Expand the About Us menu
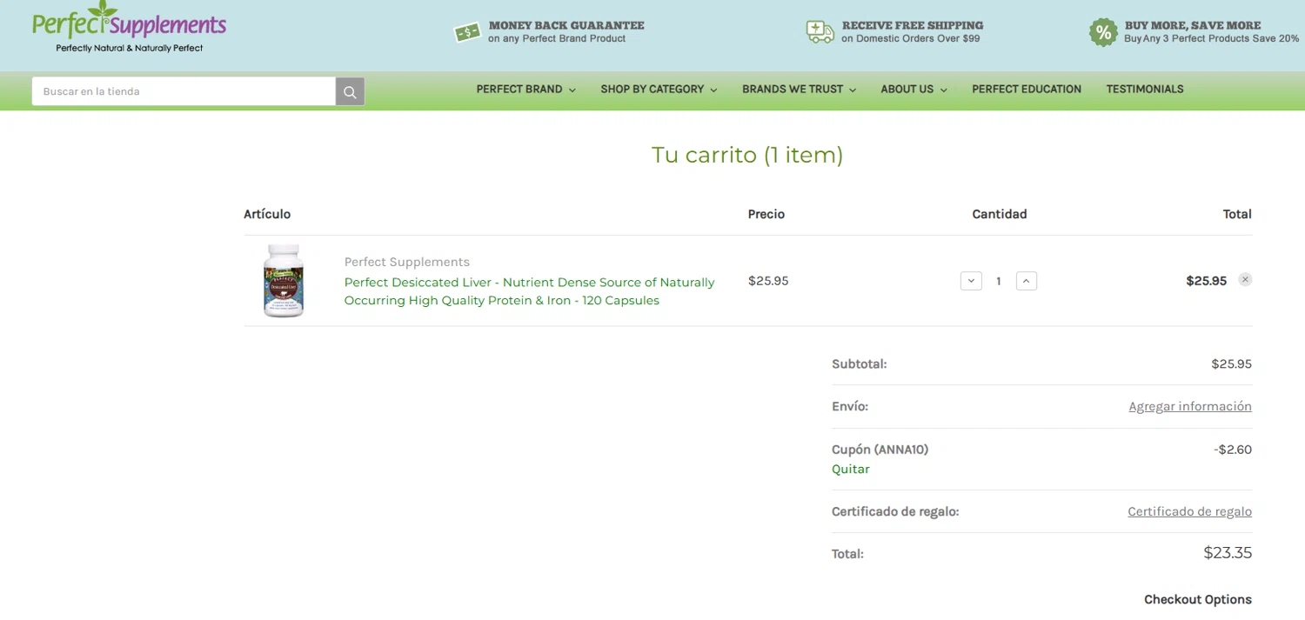The width and height of the screenshot is (1305, 620). [x=913, y=90]
